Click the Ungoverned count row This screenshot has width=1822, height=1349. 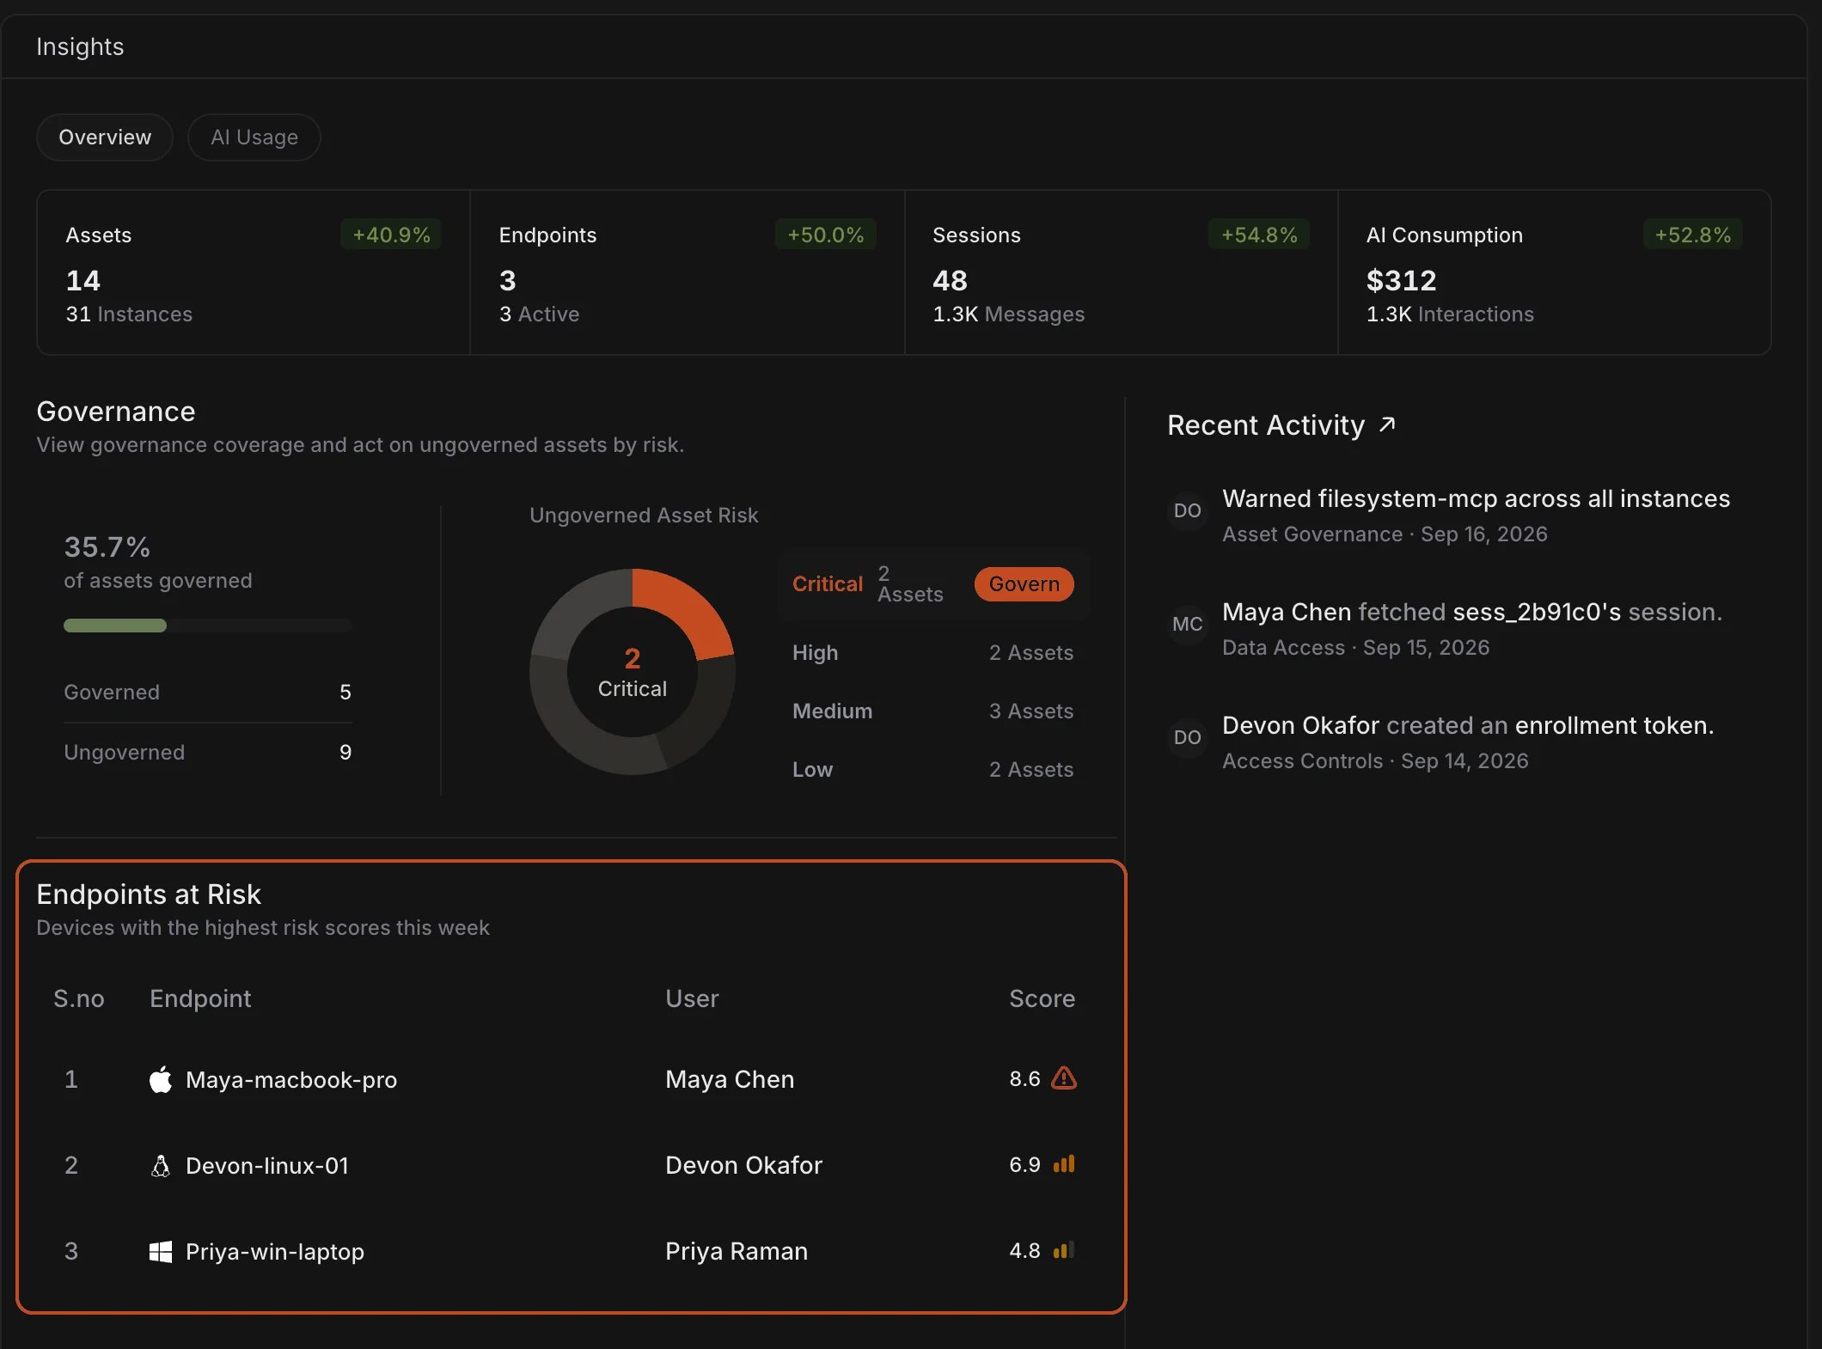(208, 753)
